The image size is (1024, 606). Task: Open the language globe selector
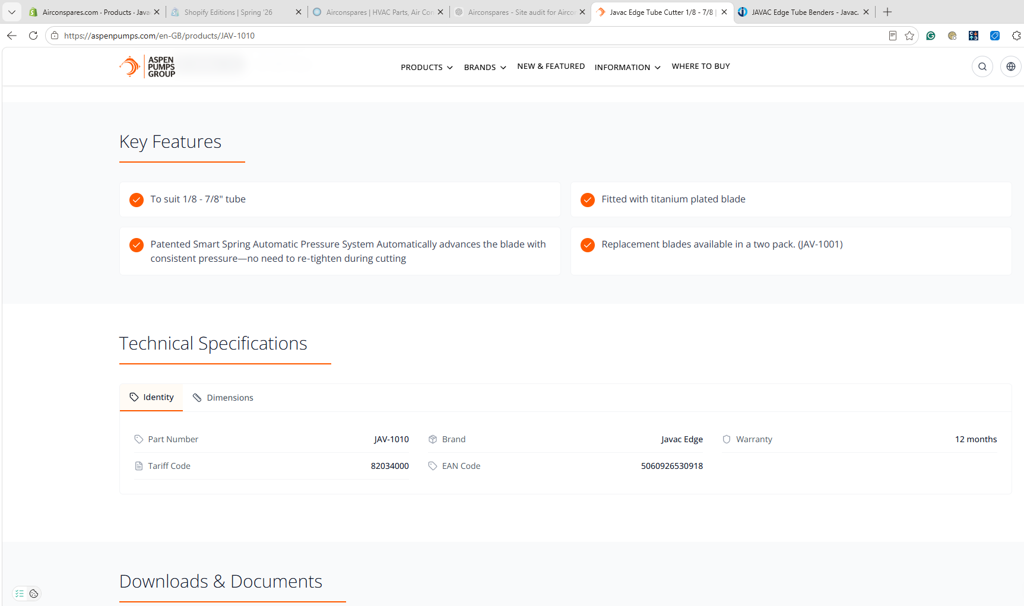point(1011,66)
